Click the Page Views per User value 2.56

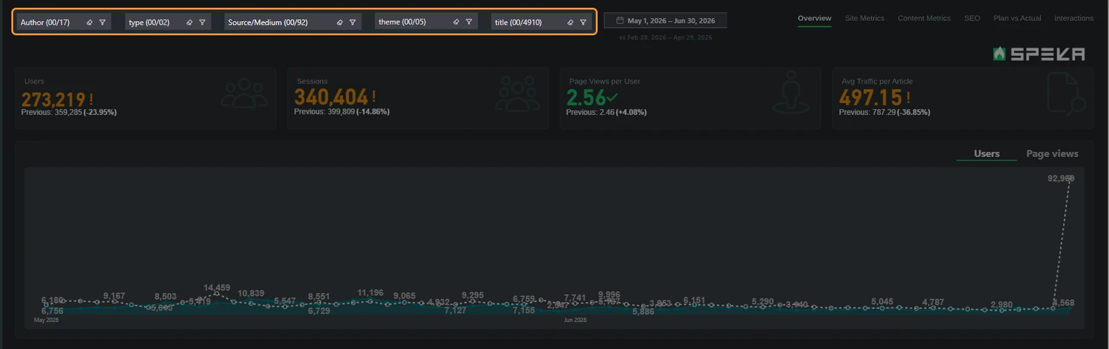[586, 97]
